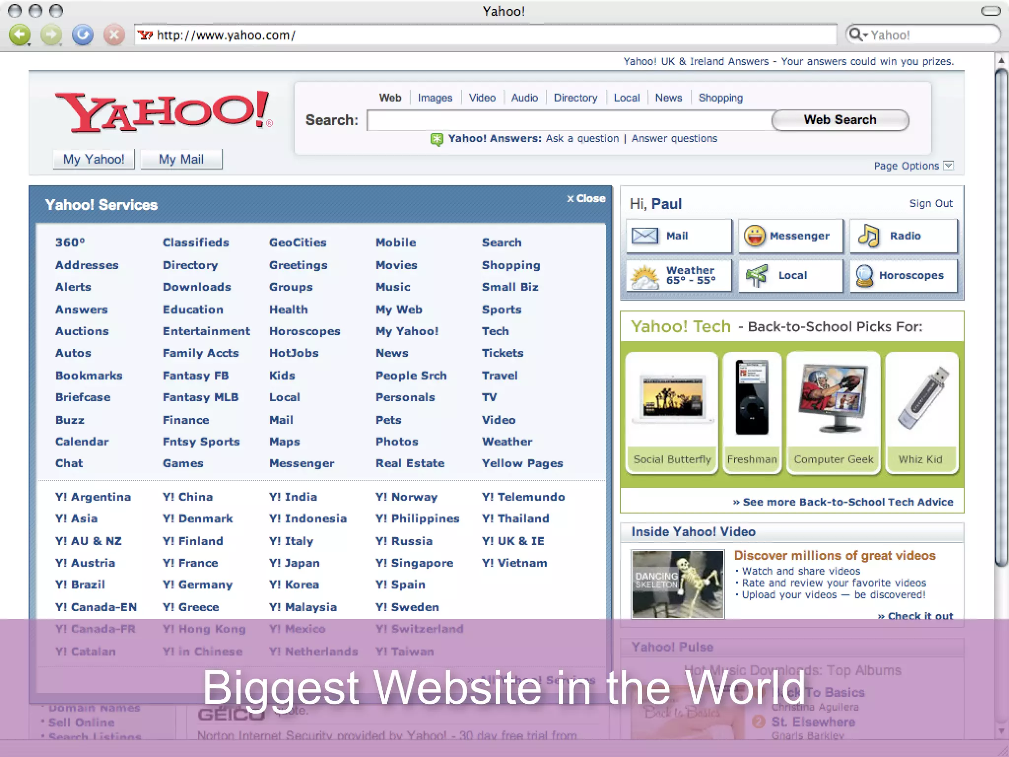
Task: Open Messenger via the smiley icon
Action: pyautogui.click(x=755, y=236)
